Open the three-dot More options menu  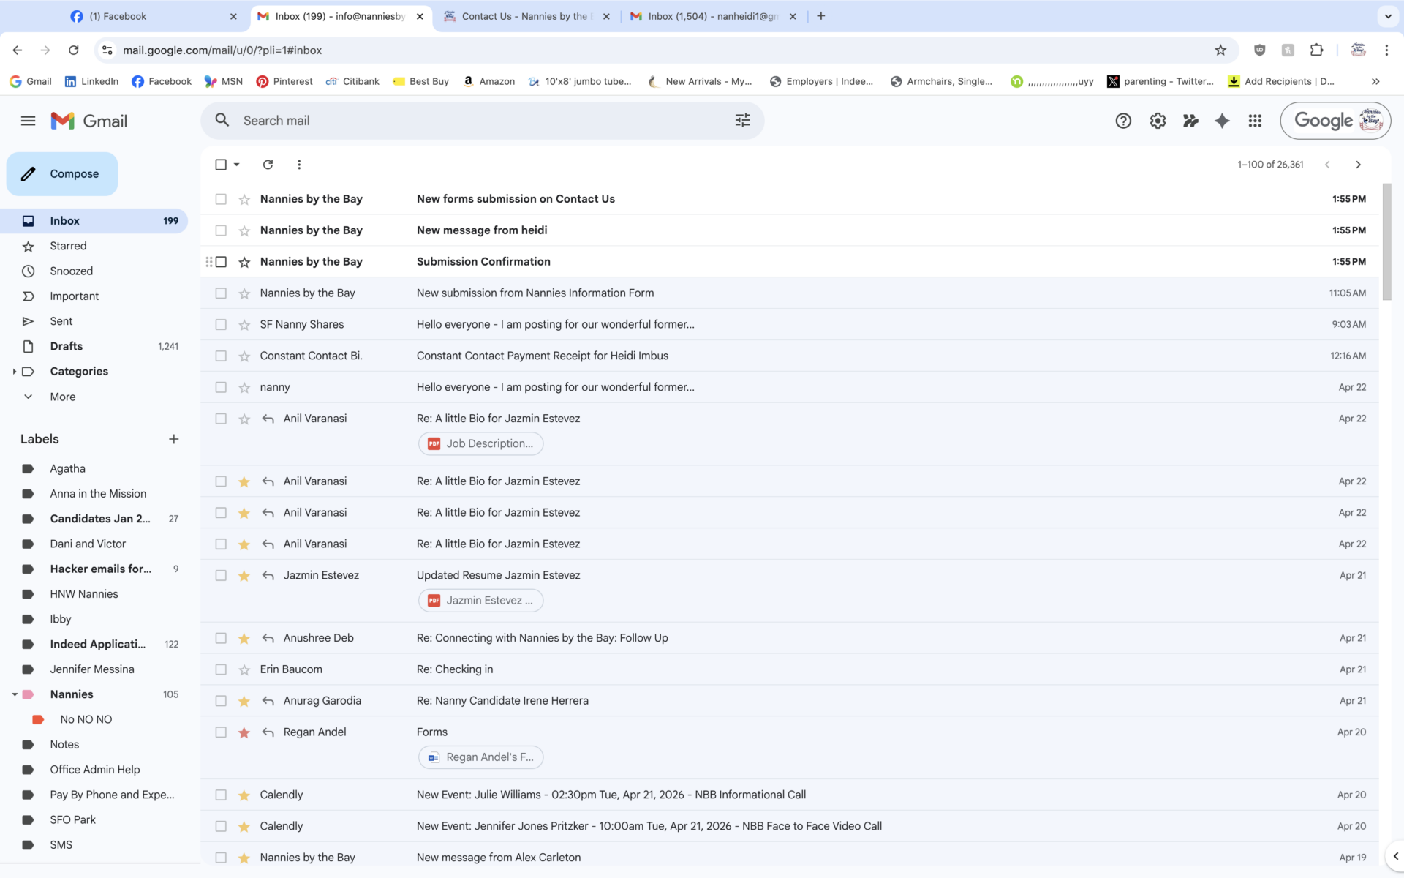coord(299,165)
